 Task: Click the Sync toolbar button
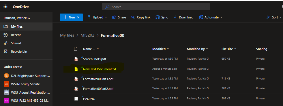[x=162, y=17]
